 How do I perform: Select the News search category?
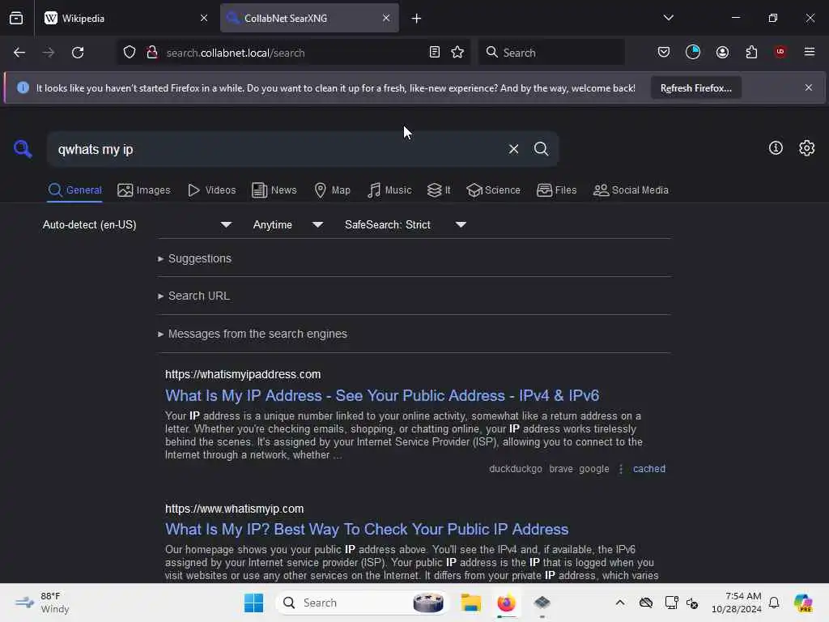[274, 190]
